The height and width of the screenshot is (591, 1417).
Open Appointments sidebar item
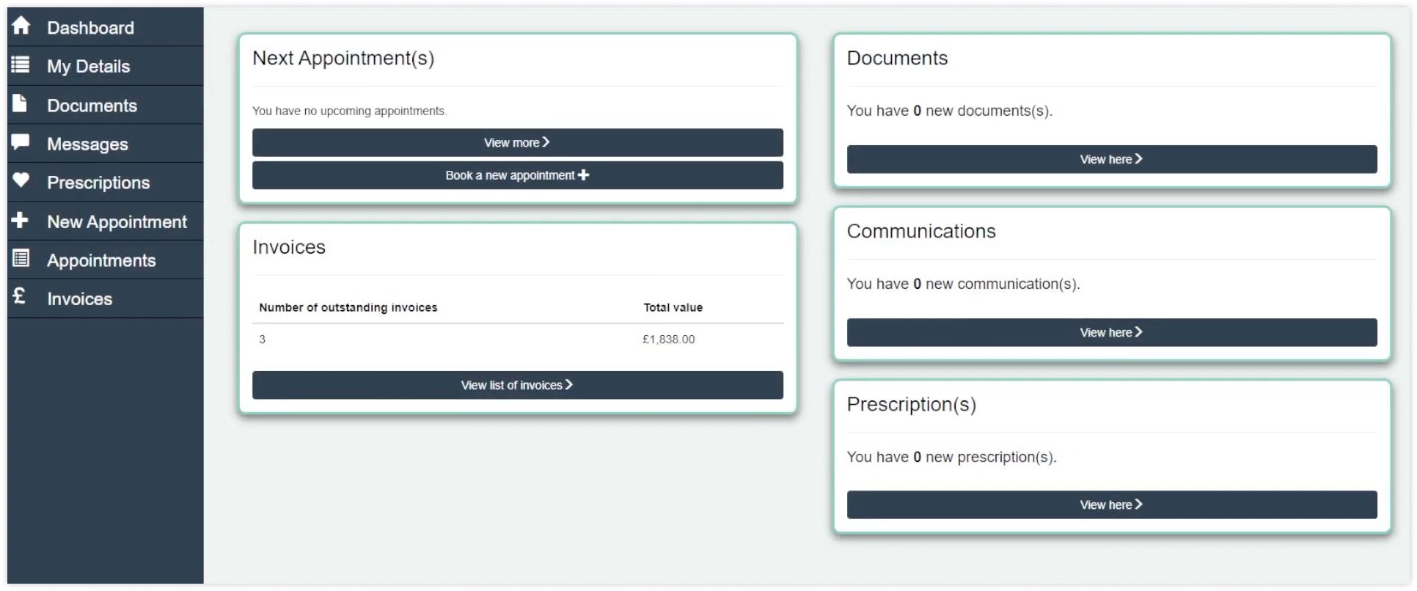106,260
